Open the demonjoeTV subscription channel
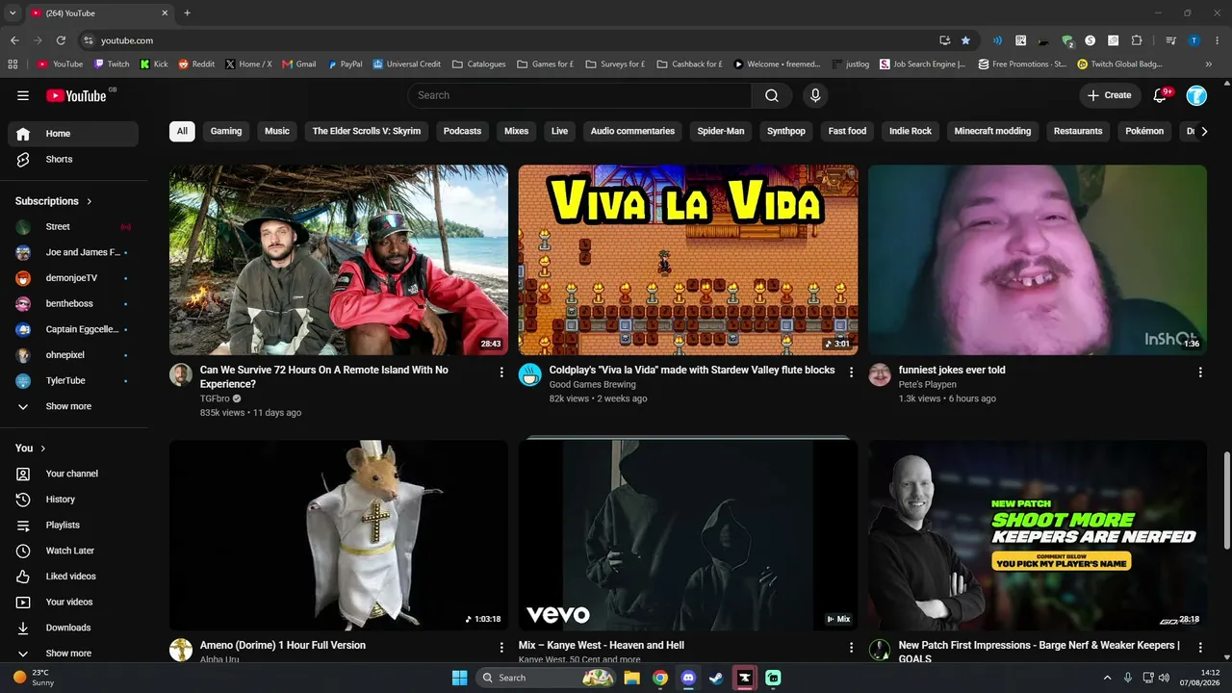Viewport: 1232px width, 693px height. 73,278
